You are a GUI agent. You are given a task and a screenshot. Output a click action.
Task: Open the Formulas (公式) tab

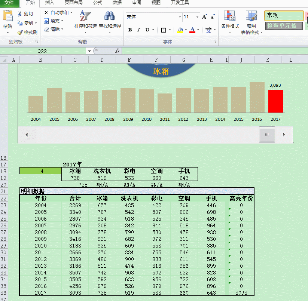point(98,3)
